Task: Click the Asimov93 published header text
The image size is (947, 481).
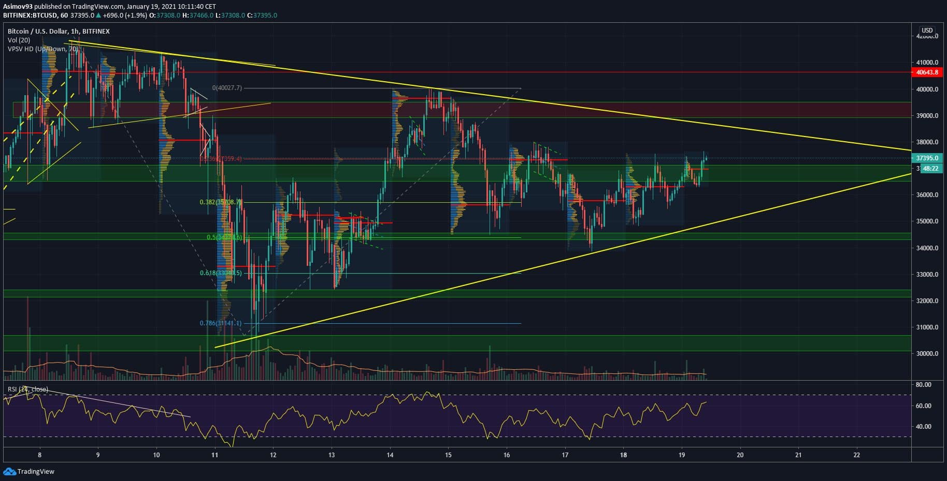Action: coord(109,6)
